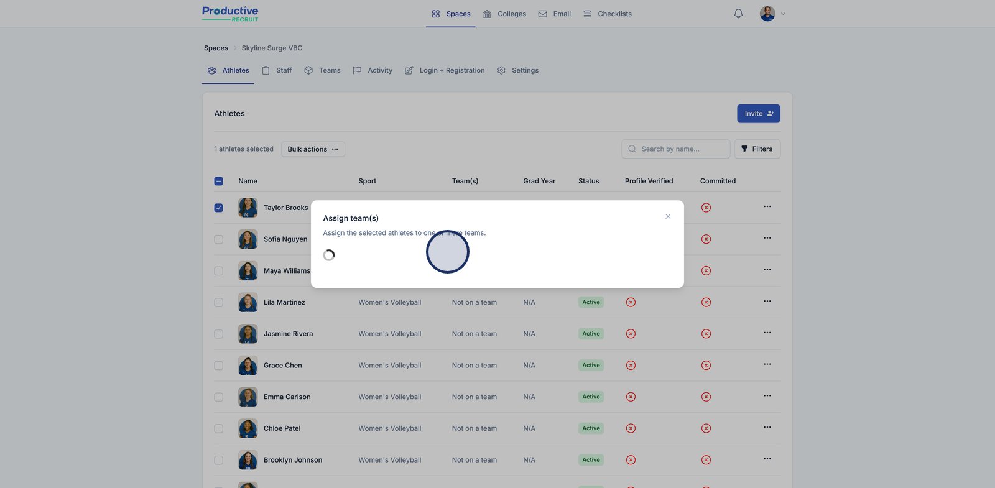Uncheck the Taylor Brooks checkbox

(x=219, y=208)
